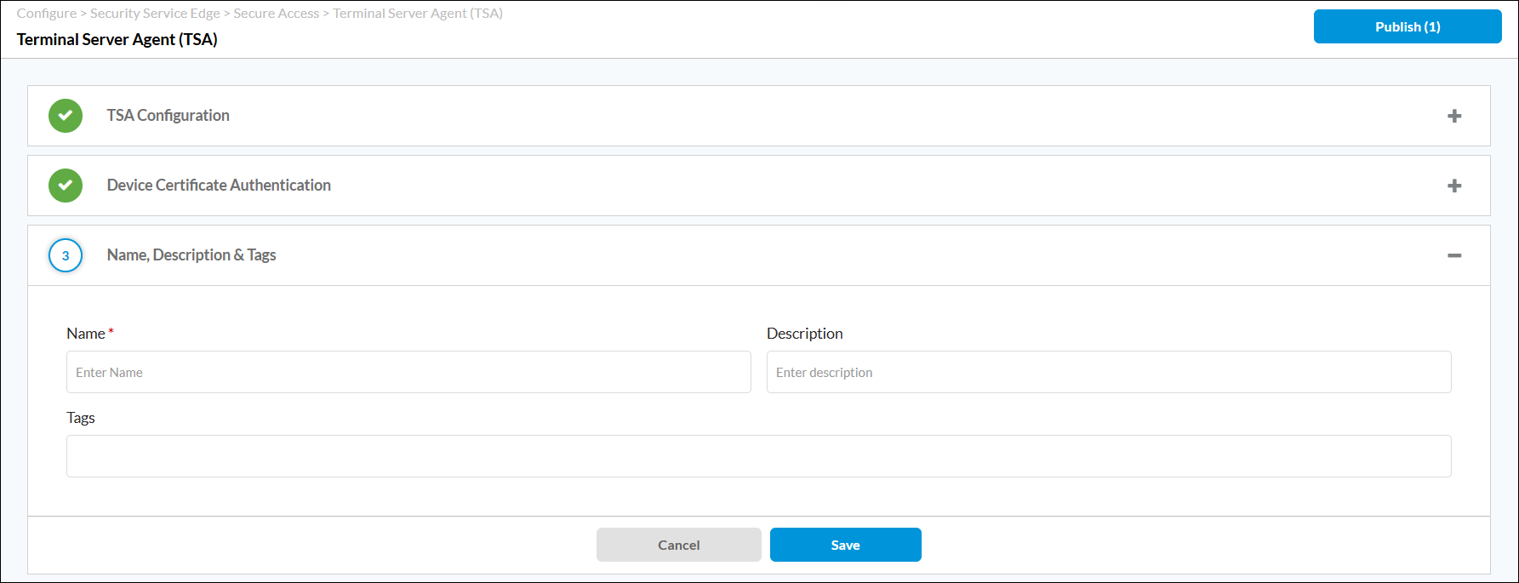The width and height of the screenshot is (1519, 583).
Task: Click the step 3 circle icon
Action: click(x=66, y=255)
